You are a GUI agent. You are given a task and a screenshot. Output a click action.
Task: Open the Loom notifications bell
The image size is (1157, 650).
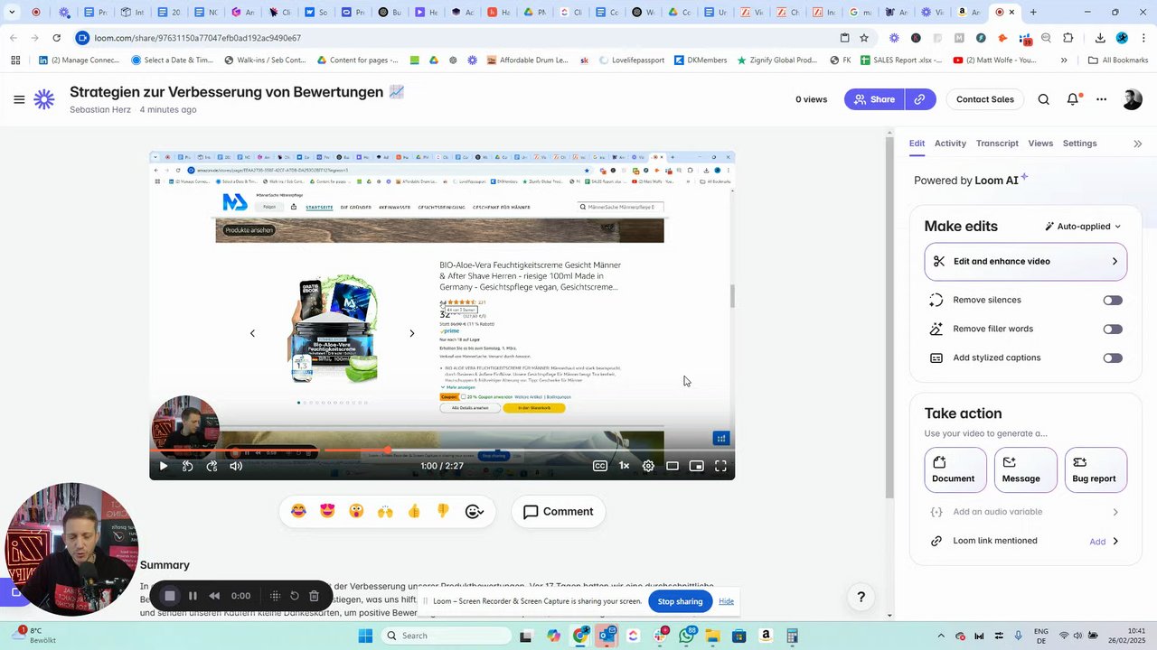point(1073,99)
